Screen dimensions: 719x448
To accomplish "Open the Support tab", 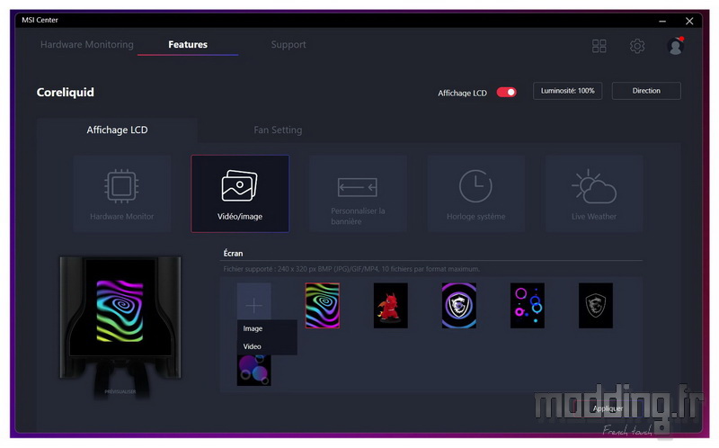I will pos(288,44).
